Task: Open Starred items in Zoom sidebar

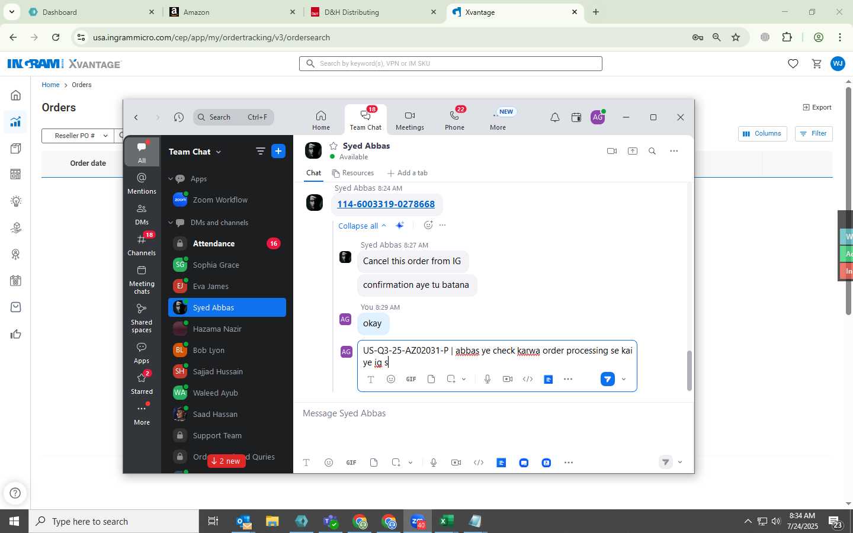Action: pyautogui.click(x=142, y=383)
